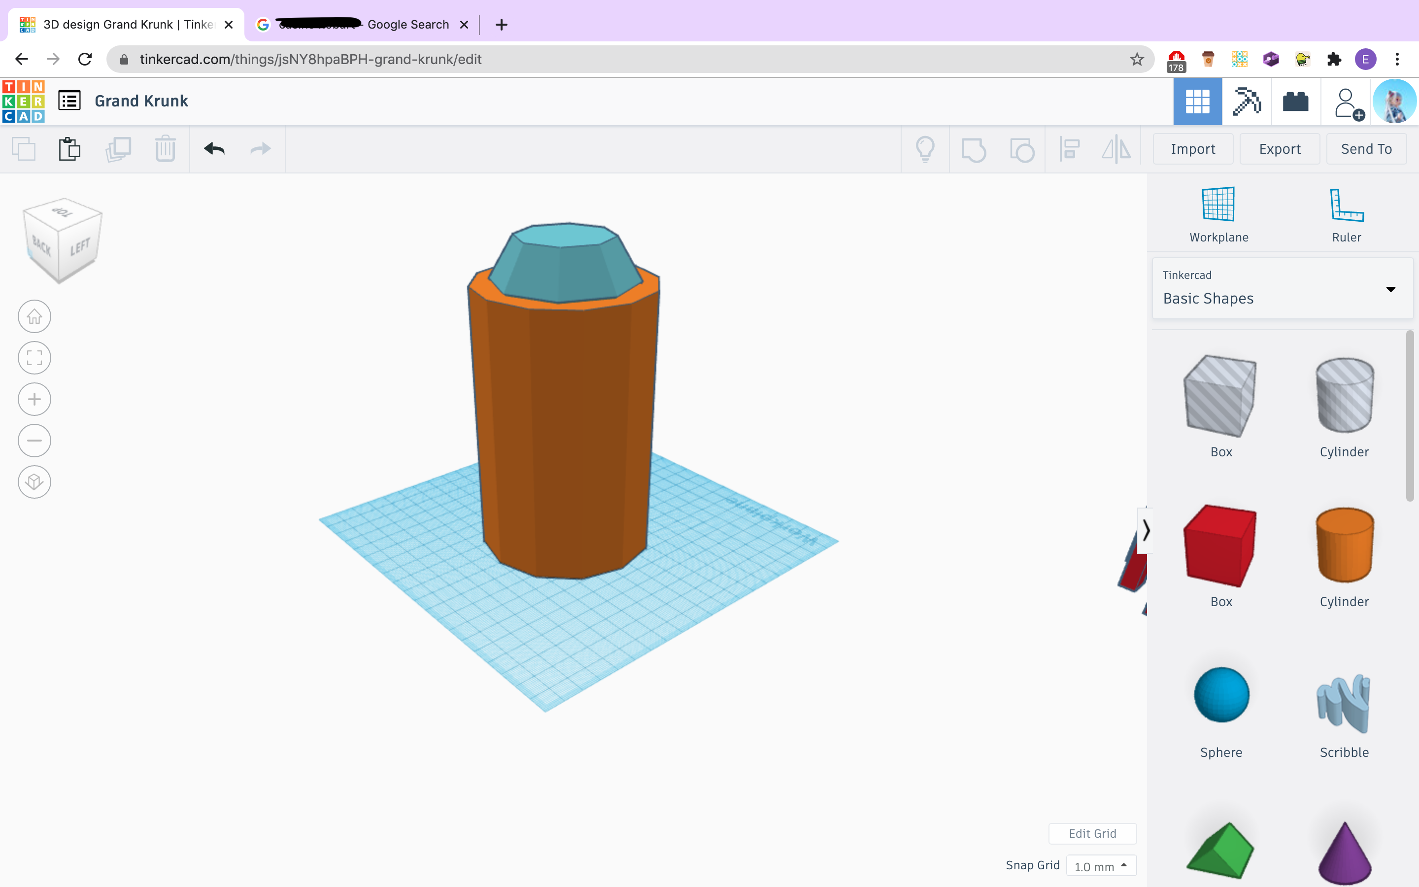Click the Export button
The width and height of the screenshot is (1419, 887).
click(x=1280, y=149)
